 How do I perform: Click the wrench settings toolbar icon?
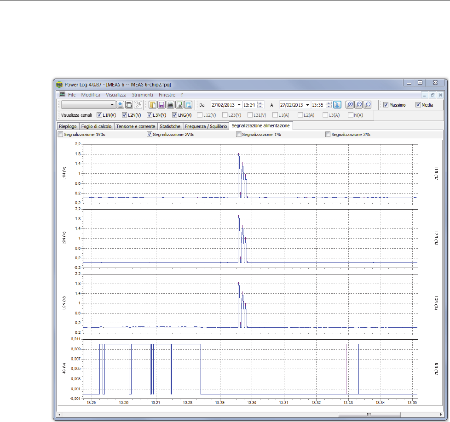click(x=138, y=105)
